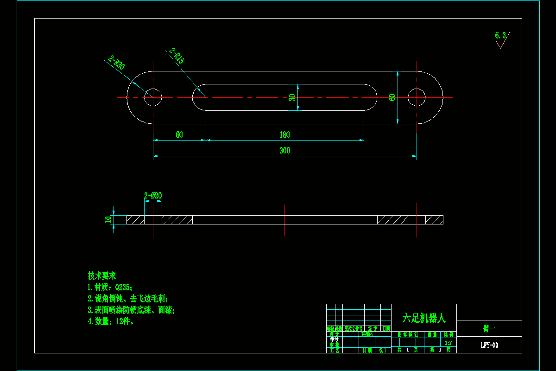This screenshot has height=371, width=556.
Task: Click the 2-Ø20 hole diameter label
Action: point(153,196)
